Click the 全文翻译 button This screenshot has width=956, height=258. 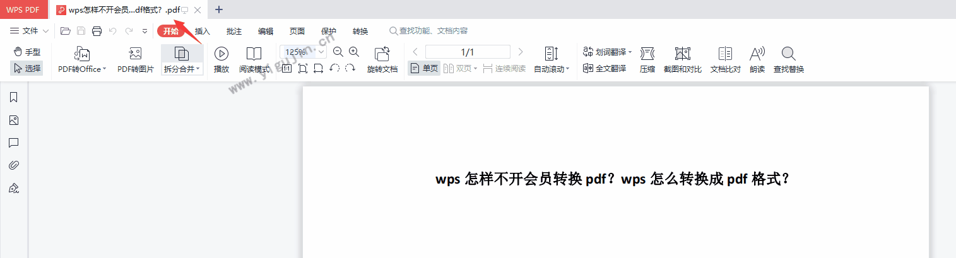click(x=605, y=68)
